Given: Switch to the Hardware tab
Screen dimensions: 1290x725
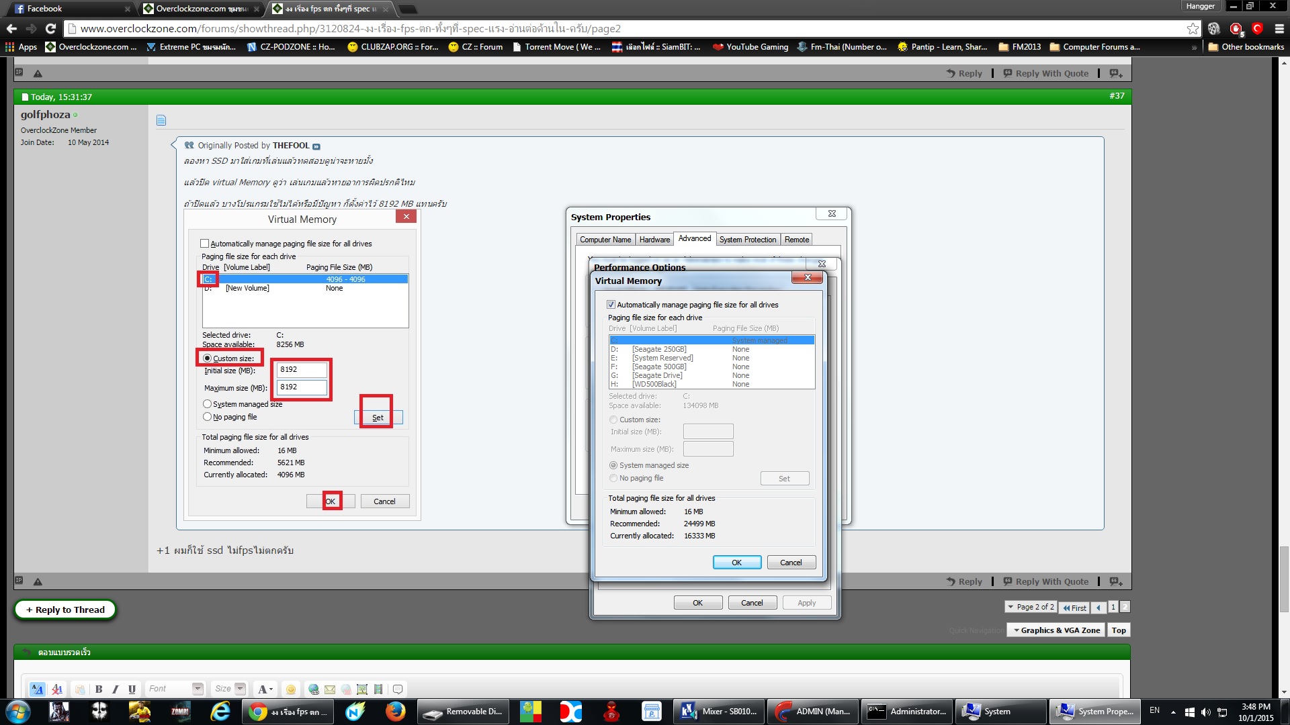Looking at the screenshot, I should [x=654, y=240].
